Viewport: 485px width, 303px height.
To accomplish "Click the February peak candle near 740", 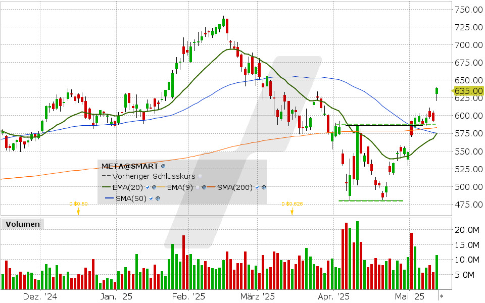I will pos(224,23).
